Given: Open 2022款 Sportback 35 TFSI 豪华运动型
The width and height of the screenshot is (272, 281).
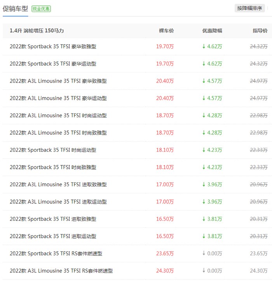Looking at the screenshot, I should [x=53, y=64].
